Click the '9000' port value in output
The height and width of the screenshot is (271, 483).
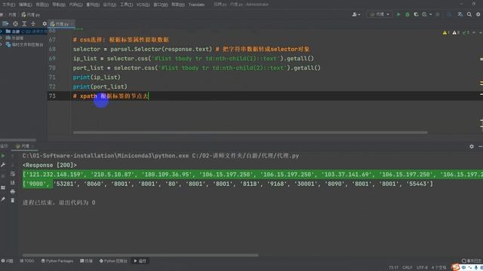(36, 184)
